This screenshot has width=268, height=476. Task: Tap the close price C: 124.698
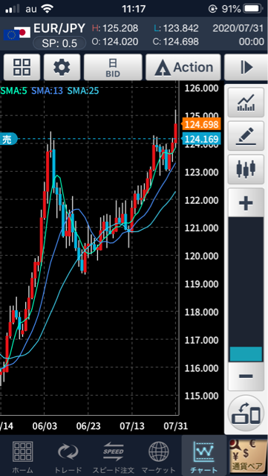[x=176, y=42]
